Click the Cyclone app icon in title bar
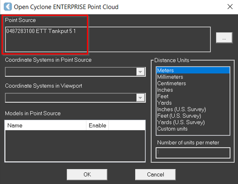This screenshot has width=238, height=184. tap(7, 7)
